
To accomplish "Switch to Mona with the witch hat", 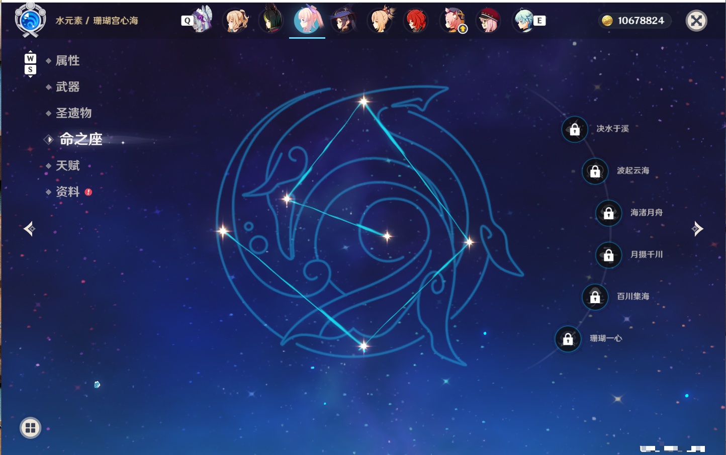I will (344, 21).
